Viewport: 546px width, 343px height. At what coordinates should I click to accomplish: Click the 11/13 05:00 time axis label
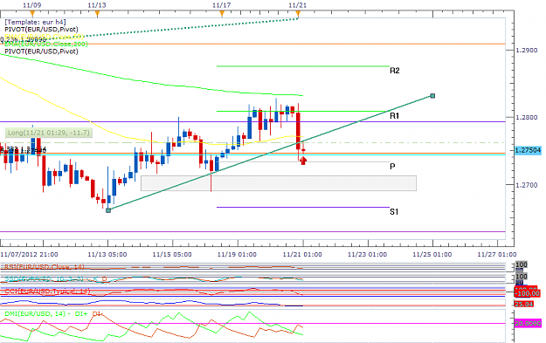coord(107,254)
